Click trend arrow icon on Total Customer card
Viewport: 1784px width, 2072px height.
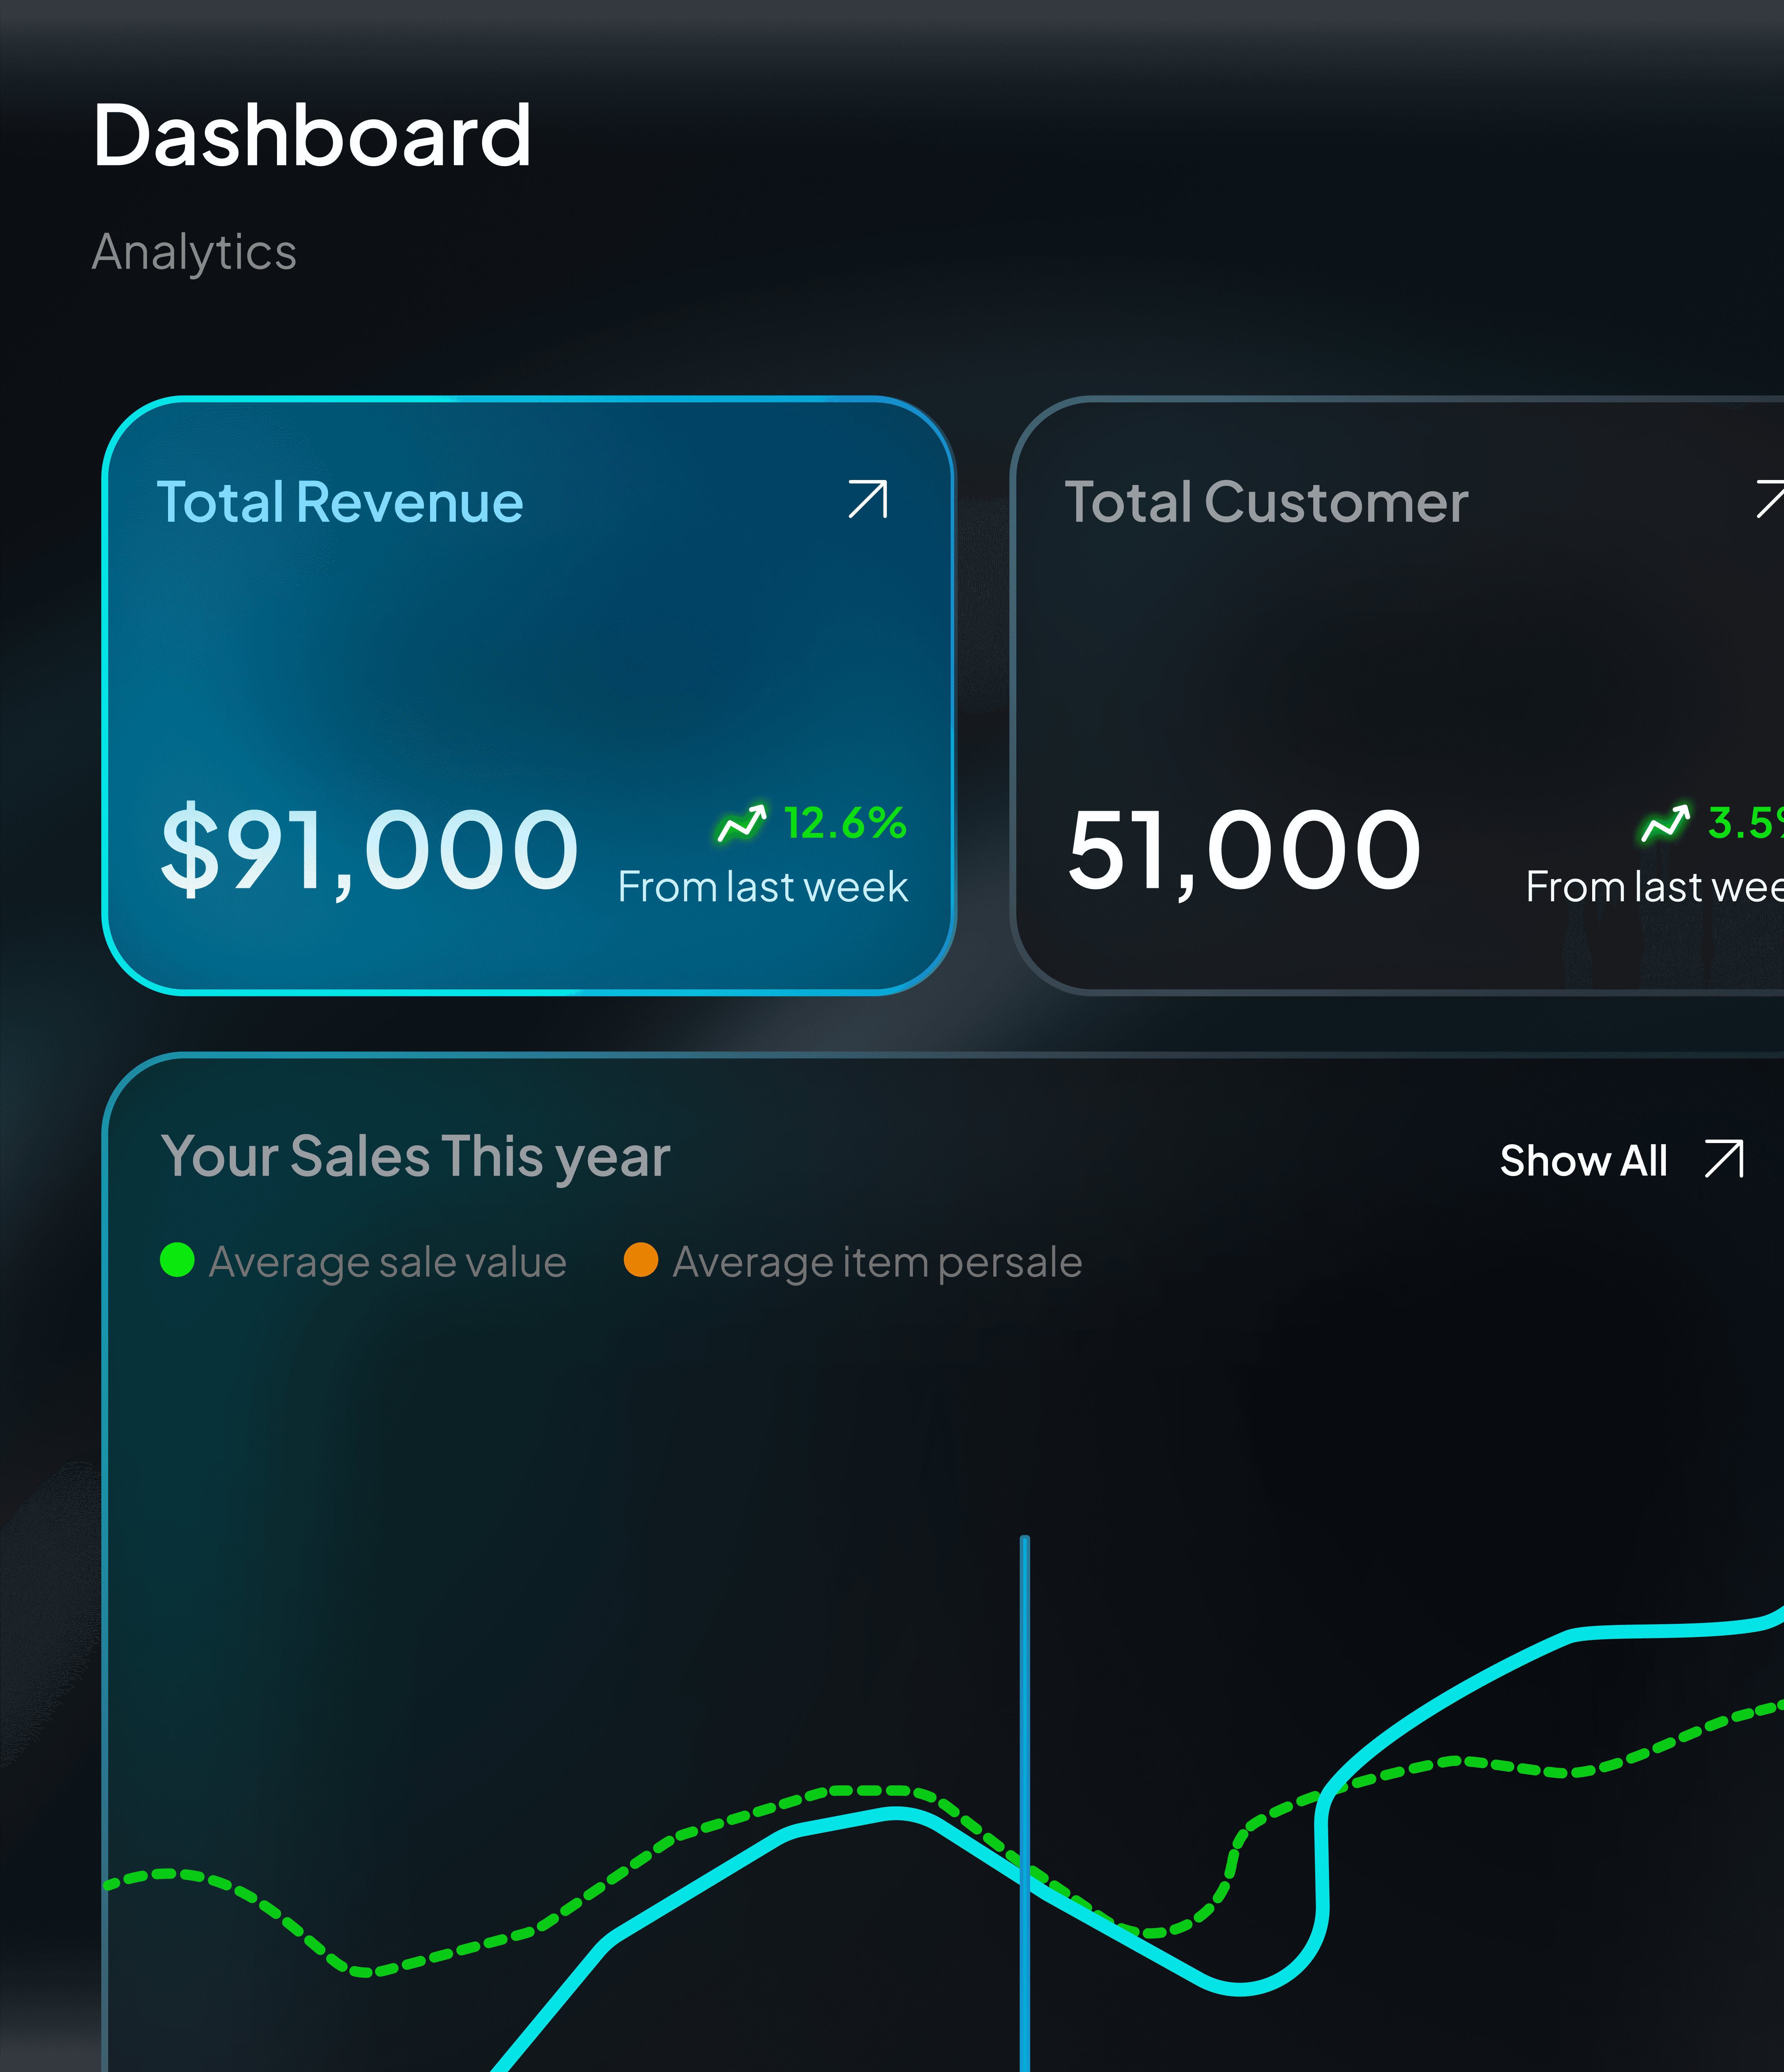point(1665,824)
